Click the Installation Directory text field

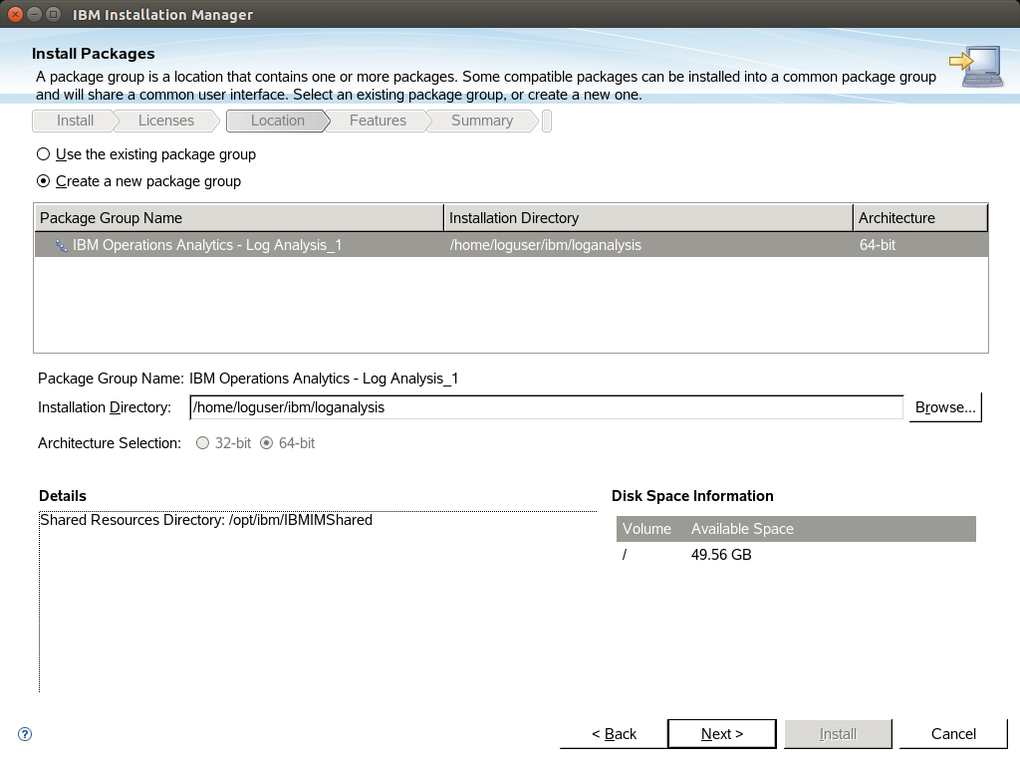click(x=547, y=407)
